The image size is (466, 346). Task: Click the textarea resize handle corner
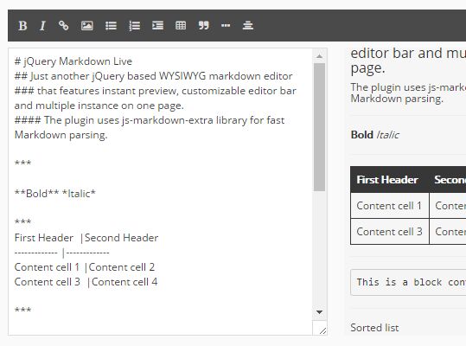322,330
